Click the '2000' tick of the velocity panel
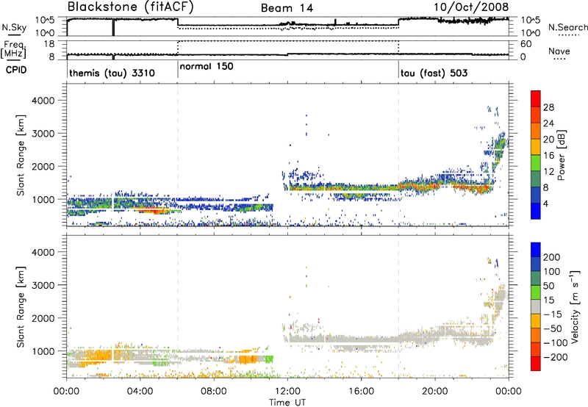This screenshot has width=588, height=407. pos(43,318)
